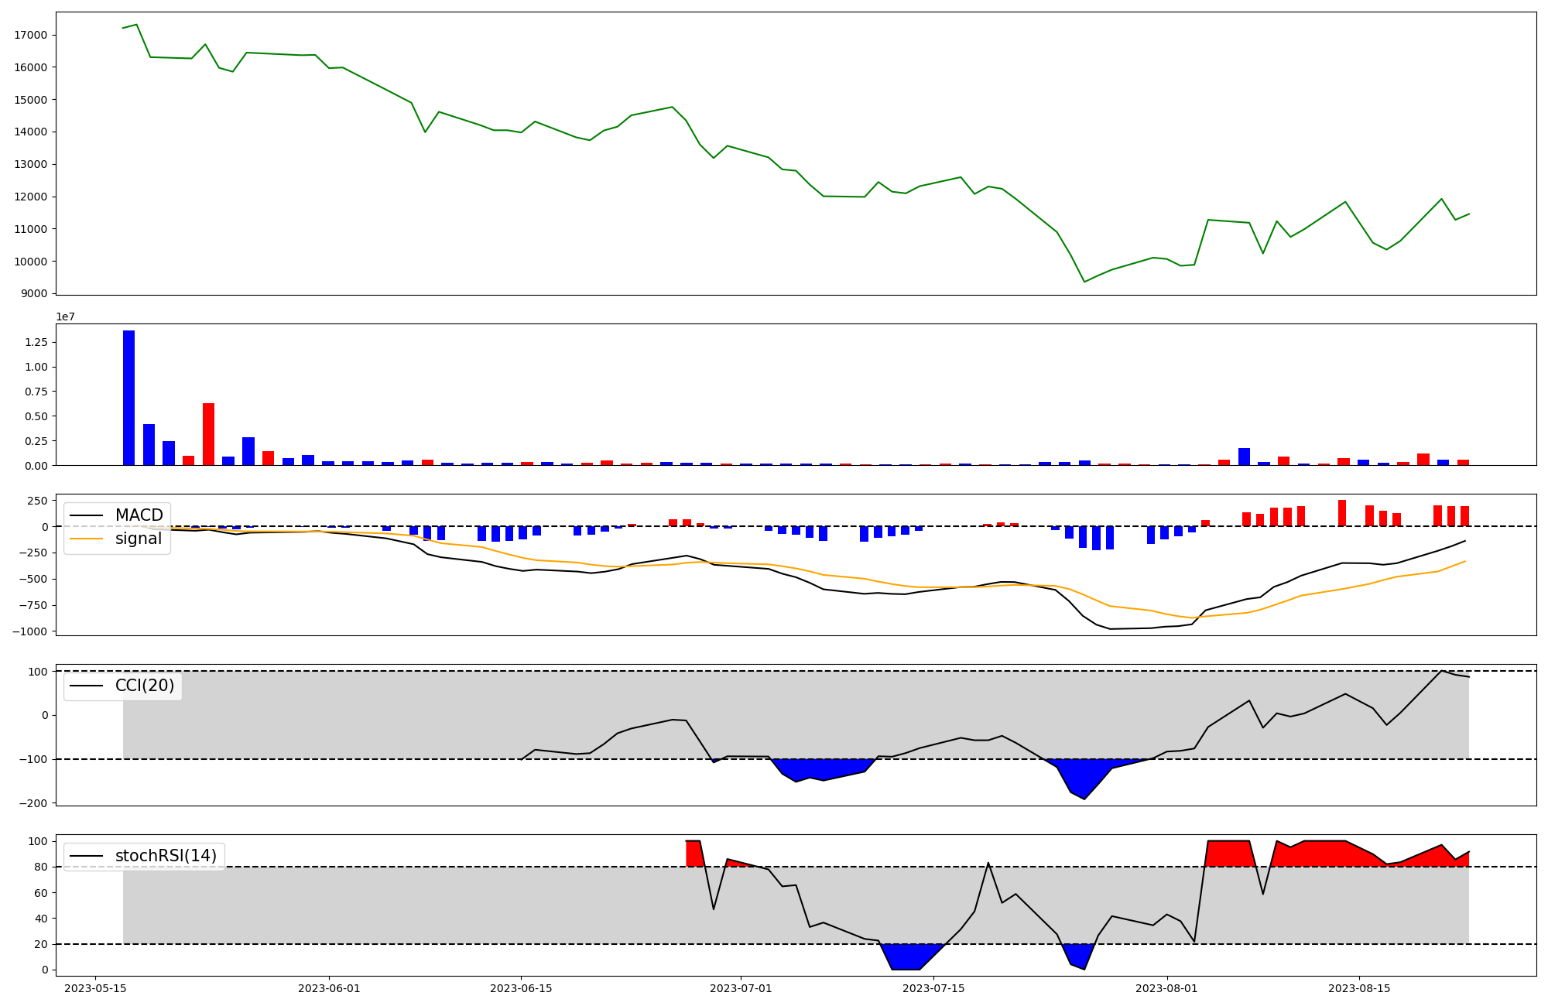Click the tallest red volume bar
1548x1006 pixels.
pos(208,433)
